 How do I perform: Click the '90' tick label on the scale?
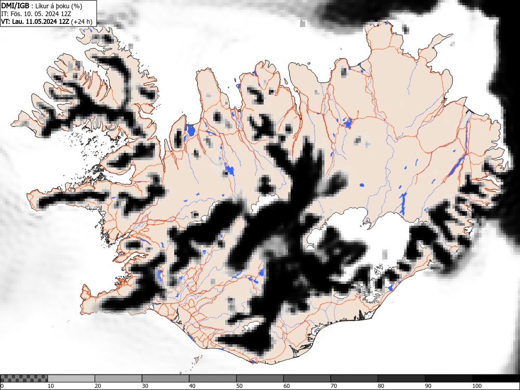pyautogui.click(x=428, y=386)
